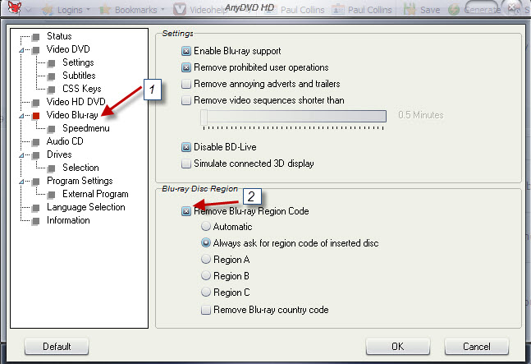Click the gray icon beside Subtitles
Image resolution: width=531 pixels, height=364 pixels.
52,76
